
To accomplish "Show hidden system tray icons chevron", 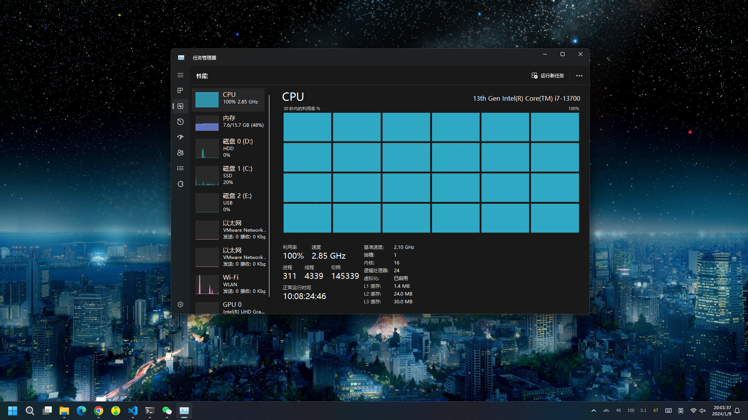I will point(594,411).
